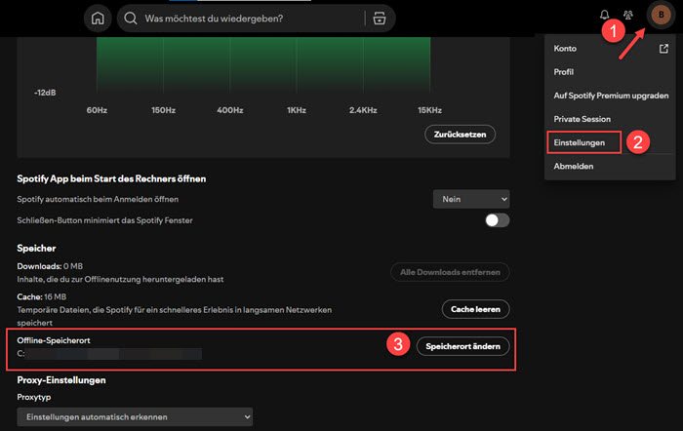
Task: Click the -12dB equalizer scale label
Action: pyautogui.click(x=45, y=93)
